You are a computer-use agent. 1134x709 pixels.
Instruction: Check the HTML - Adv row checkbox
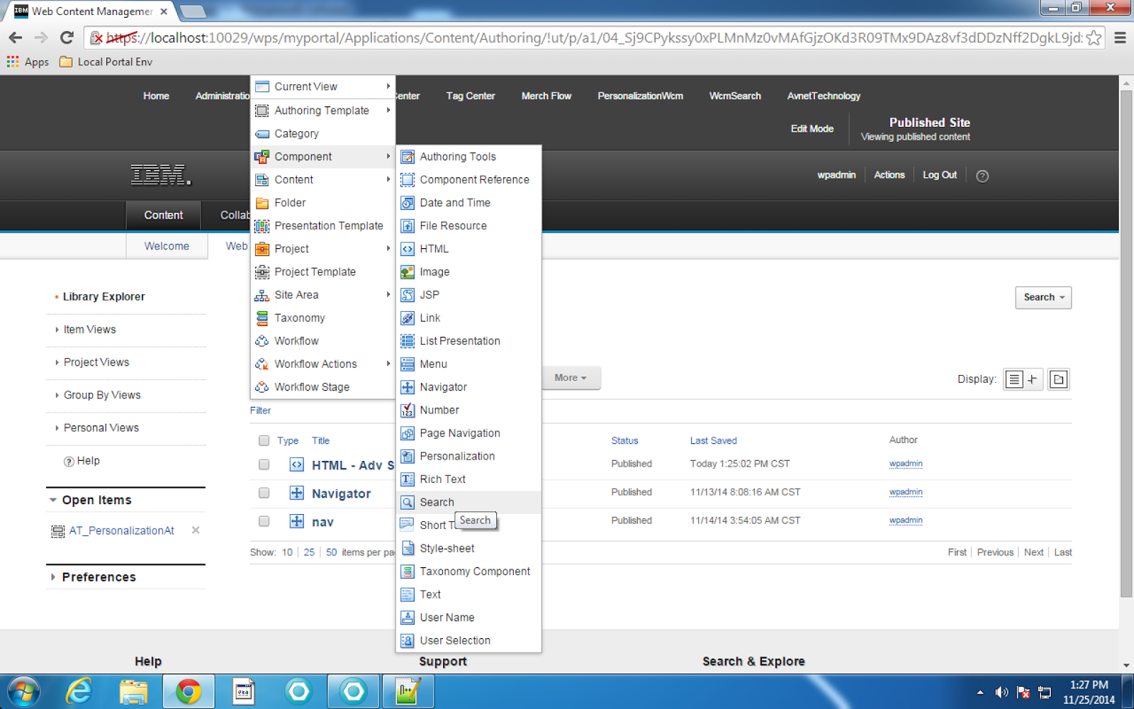[x=264, y=464]
